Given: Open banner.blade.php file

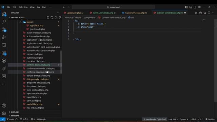Looking at the screenshot, I should point(35,54).
